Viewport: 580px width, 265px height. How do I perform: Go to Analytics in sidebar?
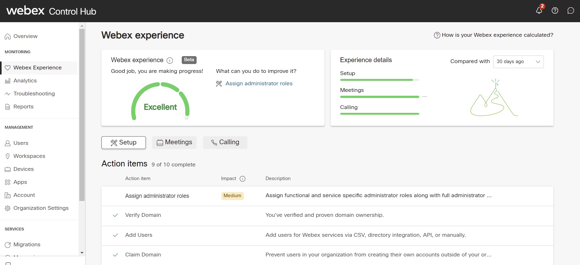pyautogui.click(x=25, y=81)
